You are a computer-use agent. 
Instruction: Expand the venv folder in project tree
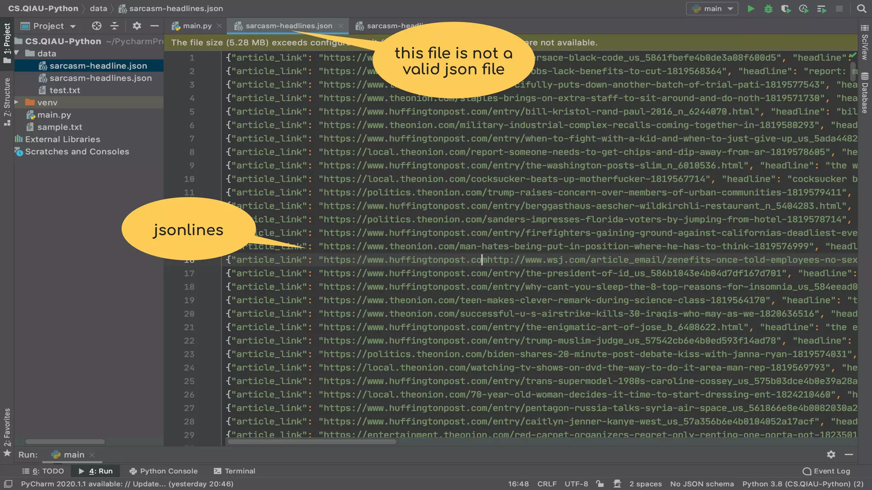tap(17, 103)
